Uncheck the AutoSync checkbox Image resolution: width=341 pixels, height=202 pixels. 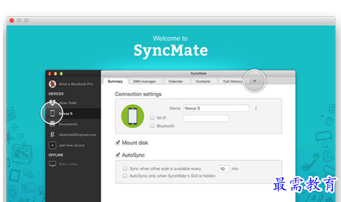pyautogui.click(x=118, y=155)
